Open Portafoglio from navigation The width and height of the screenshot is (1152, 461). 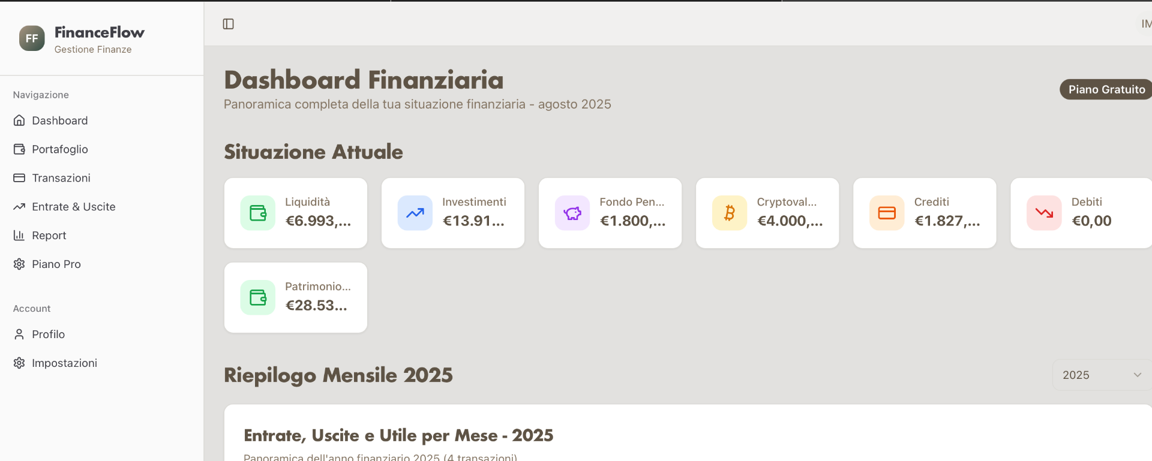[59, 149]
